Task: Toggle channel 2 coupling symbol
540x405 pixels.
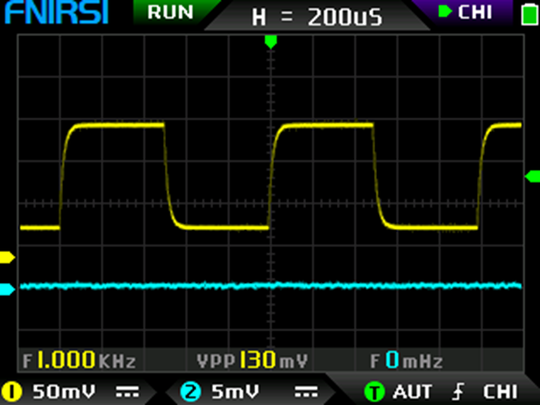Action: point(305,392)
